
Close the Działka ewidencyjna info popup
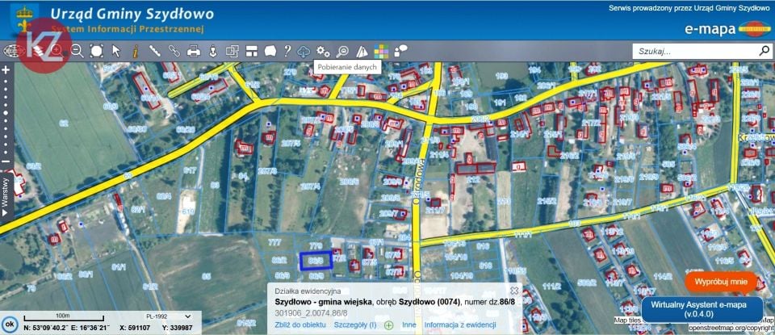tap(514, 291)
